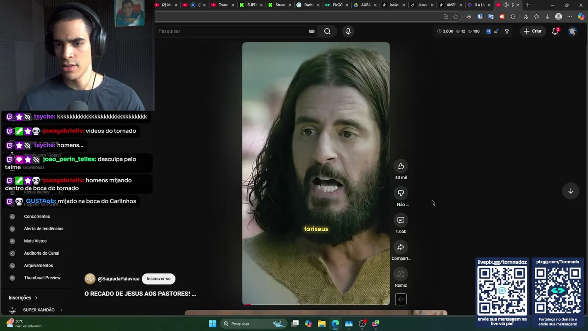Open the Remix option for this Short
Image resolution: width=588 pixels, height=331 pixels.
pos(401,274)
